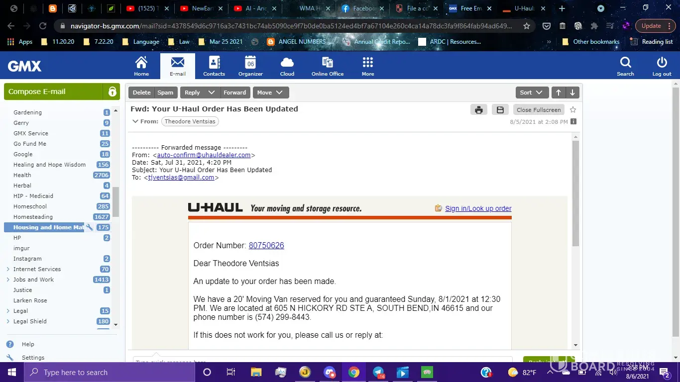680x382 pixels.
Task: Open the Online Office menu item
Action: (x=328, y=66)
